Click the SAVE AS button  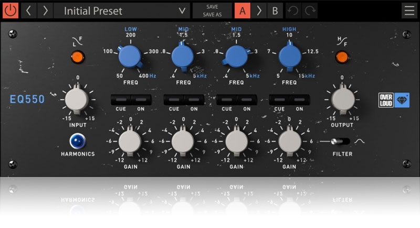[x=212, y=15]
